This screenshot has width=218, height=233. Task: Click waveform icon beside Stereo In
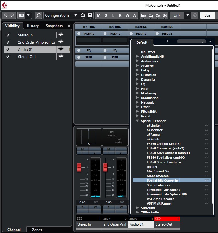coord(61,34)
